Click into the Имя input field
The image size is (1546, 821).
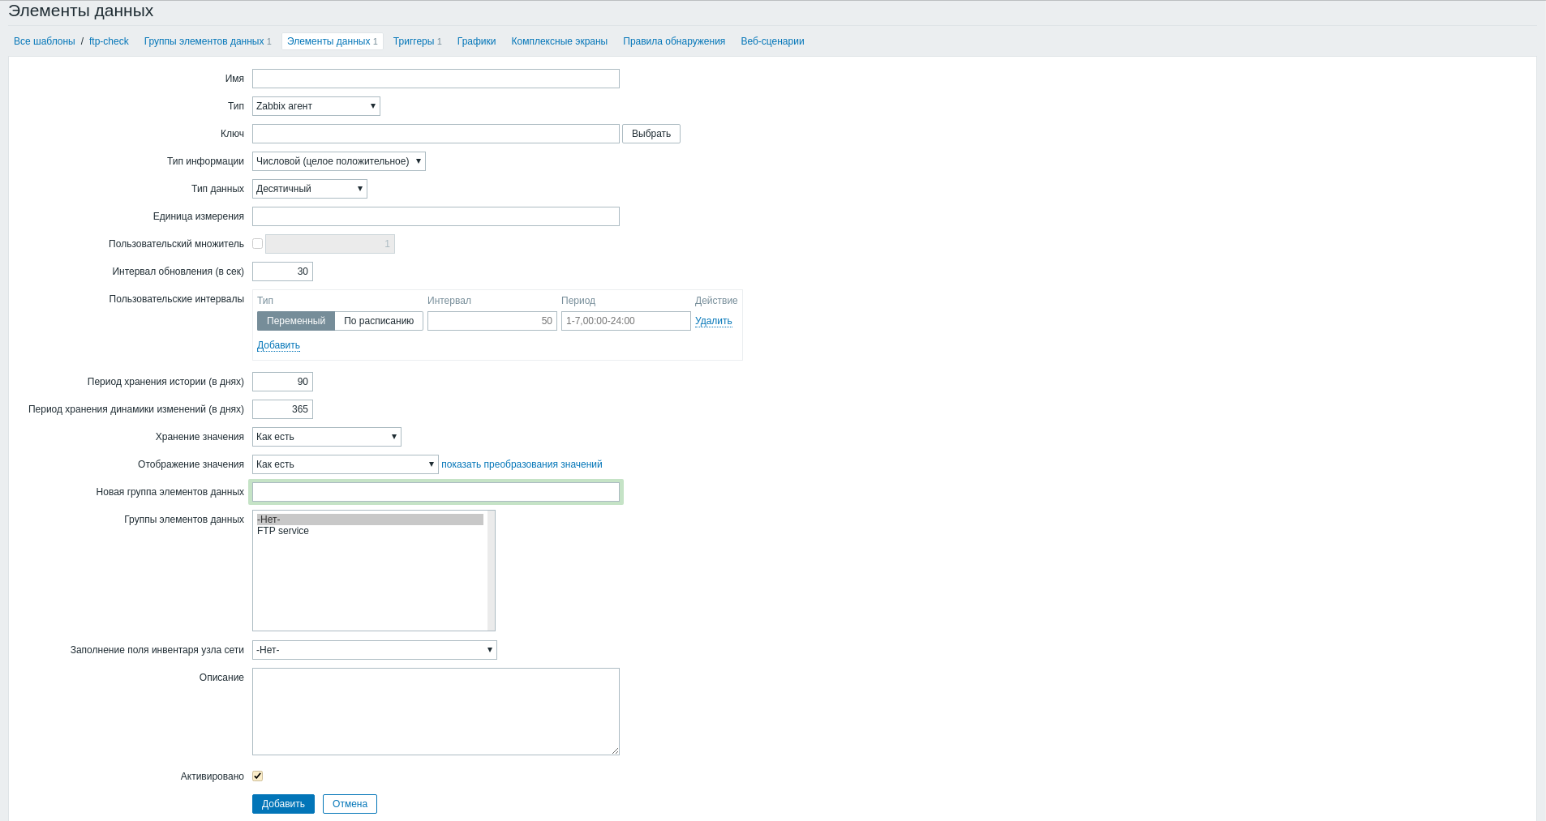coord(436,79)
